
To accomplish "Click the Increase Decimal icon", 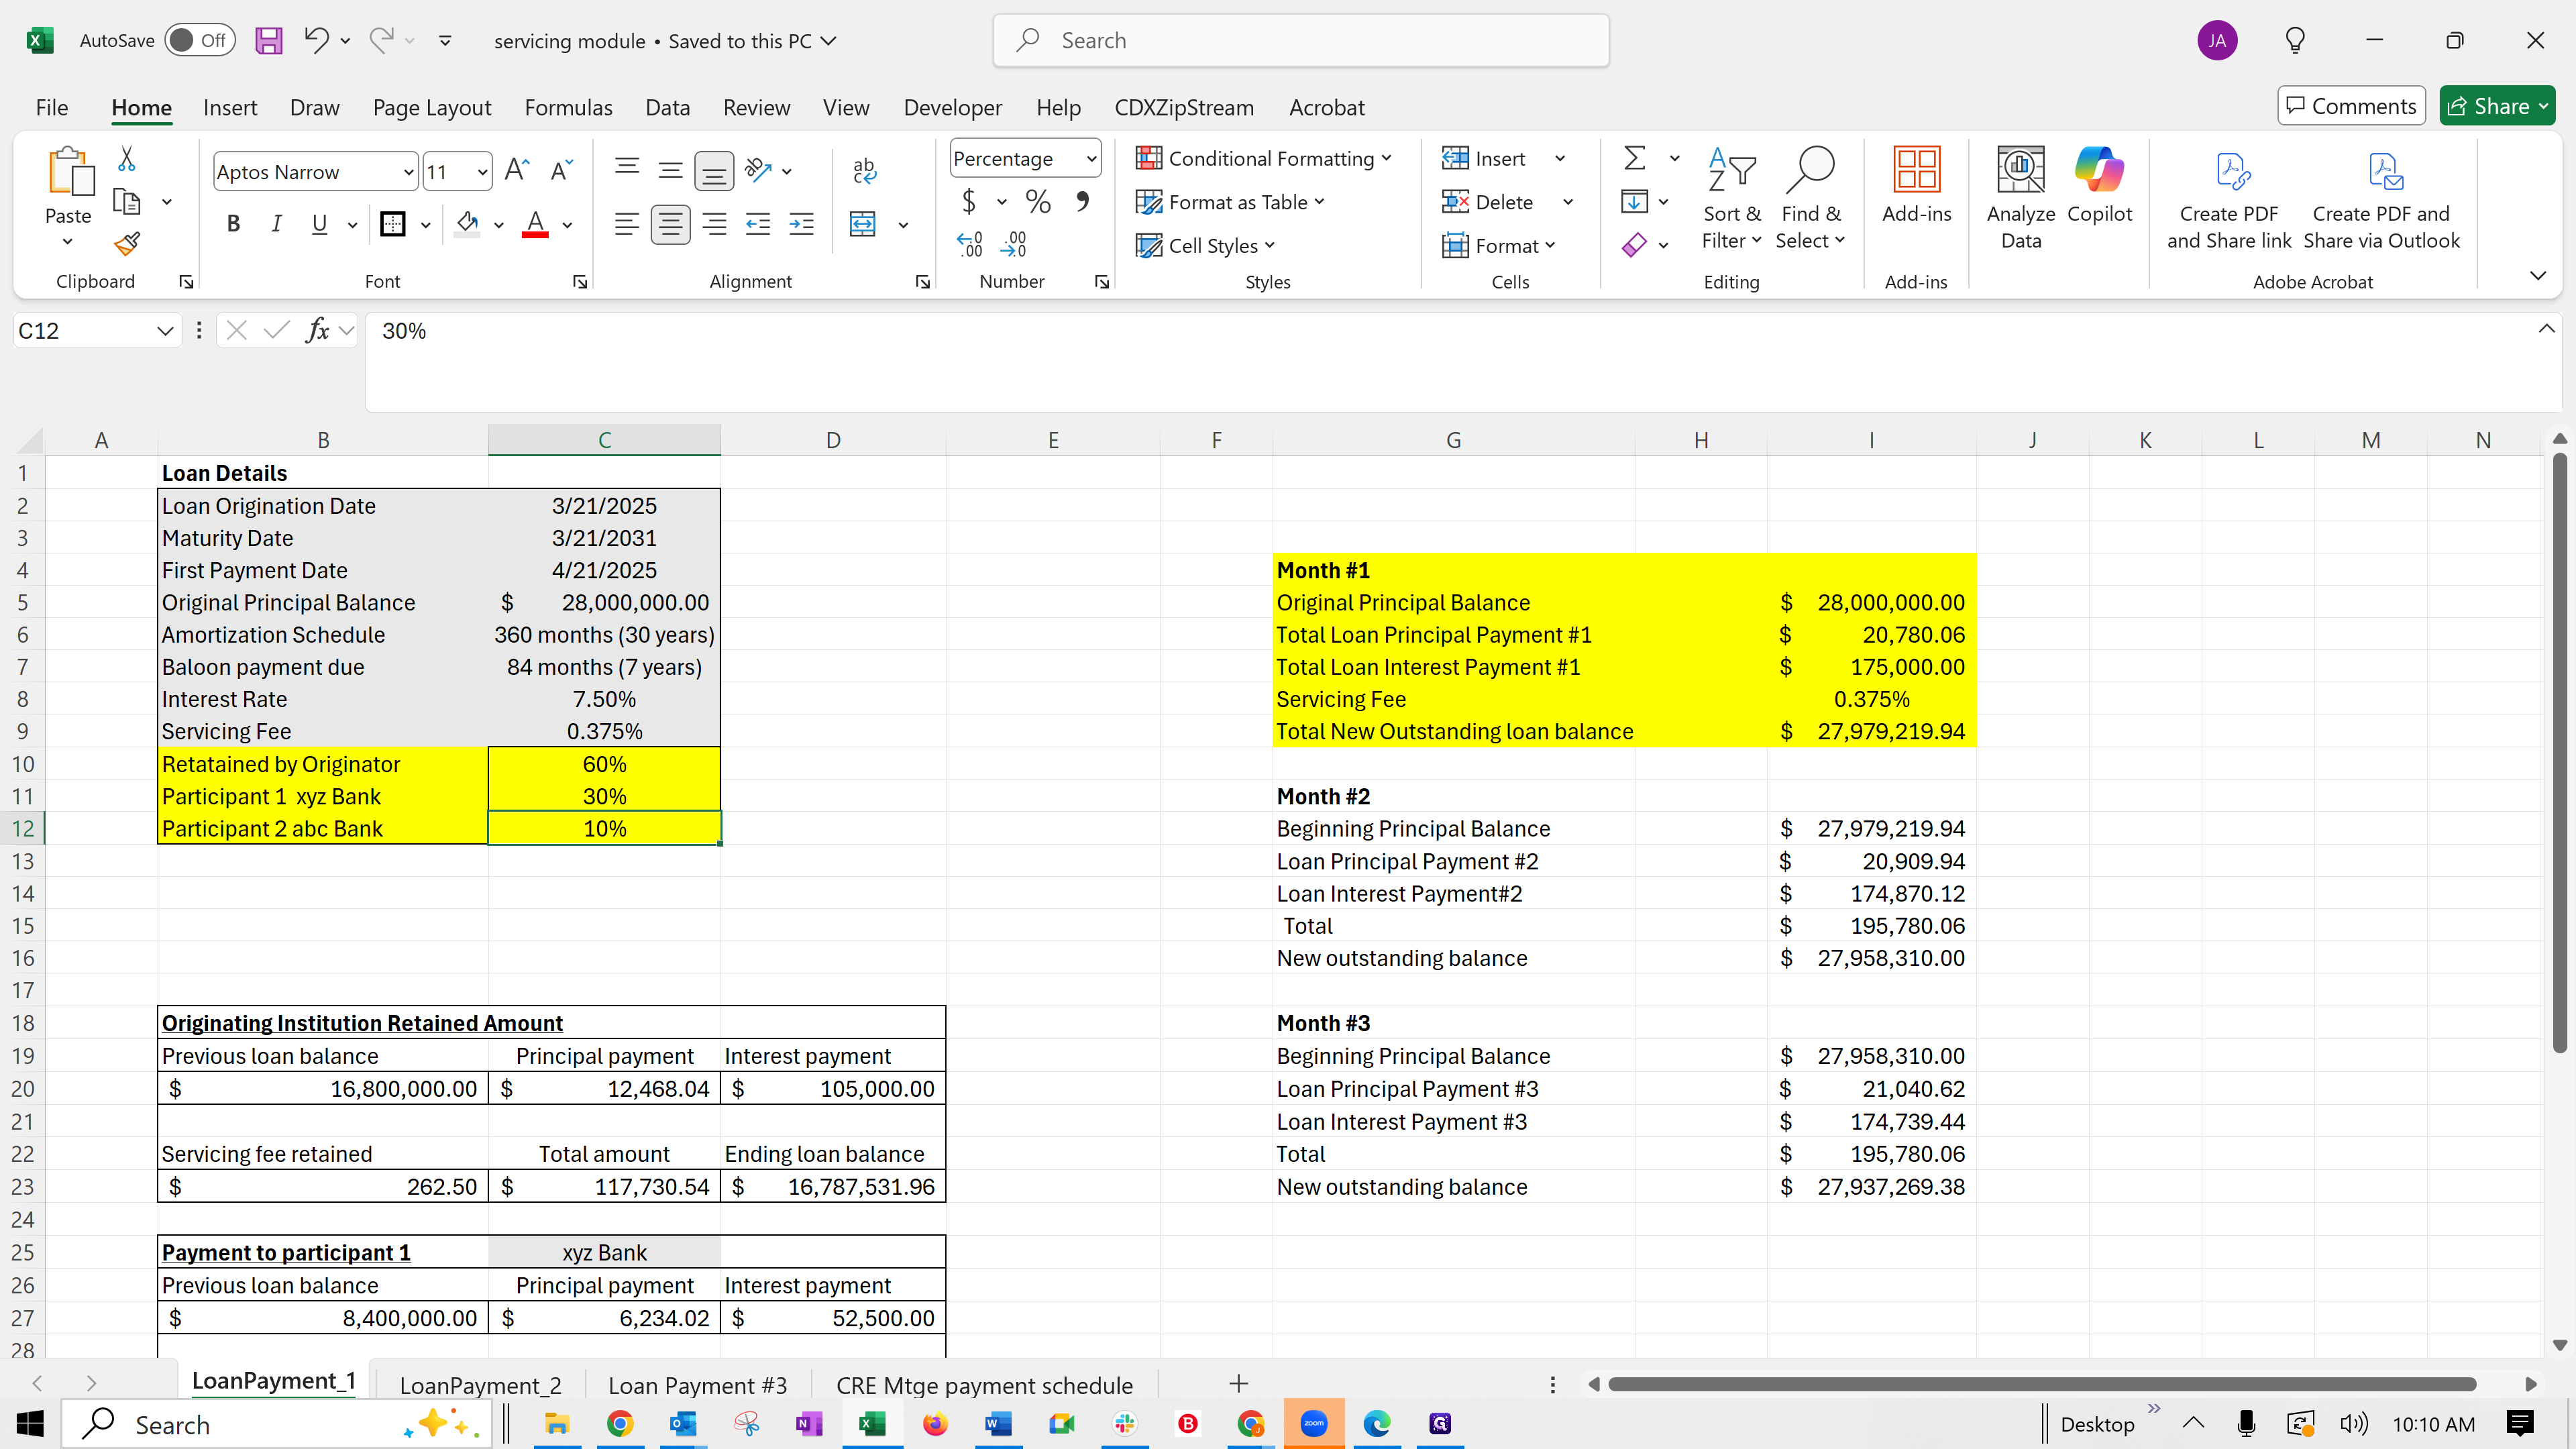I will (970, 245).
